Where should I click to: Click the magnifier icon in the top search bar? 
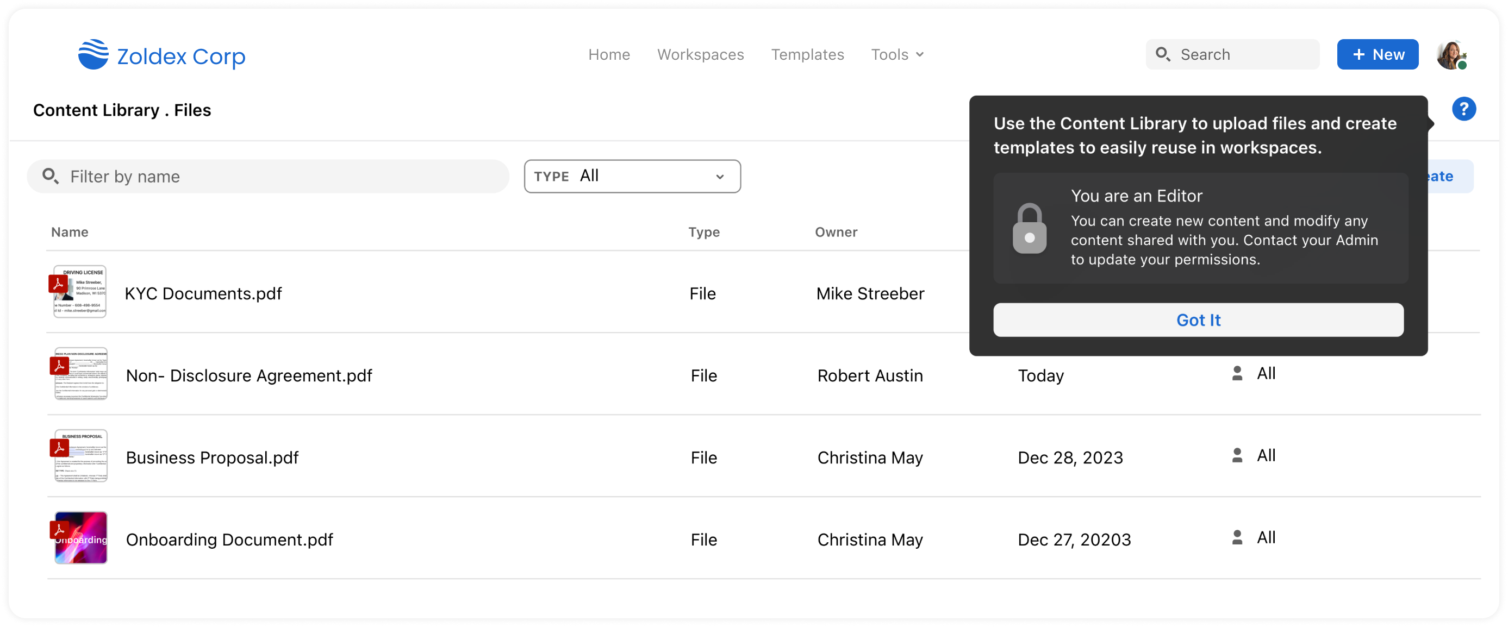click(x=1164, y=54)
